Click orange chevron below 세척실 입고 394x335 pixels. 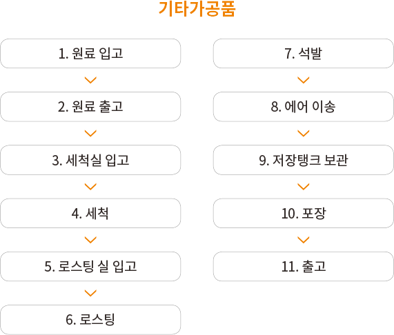point(90,187)
